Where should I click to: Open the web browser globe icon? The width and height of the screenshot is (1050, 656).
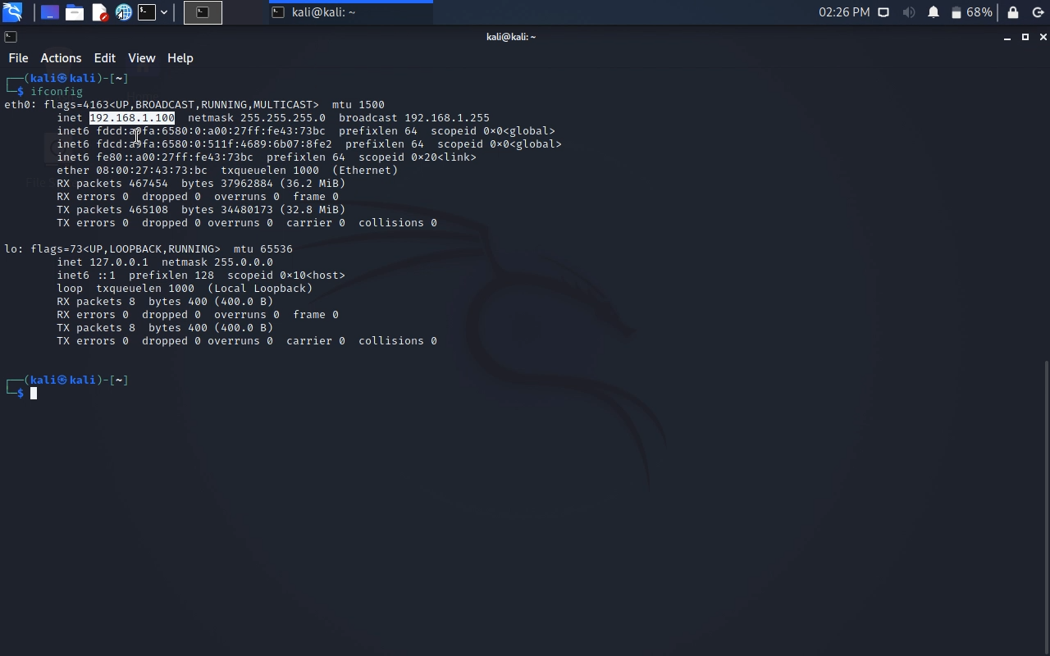(124, 12)
